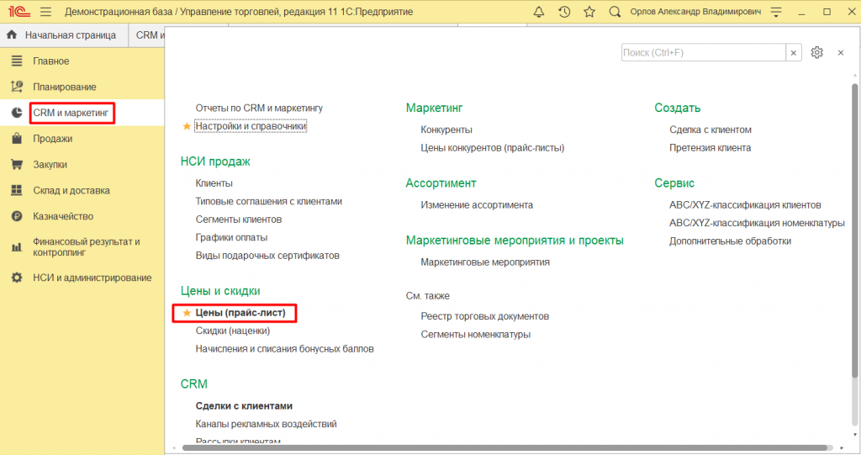Open ABC/XYZ-классификация клиентов

(x=745, y=204)
